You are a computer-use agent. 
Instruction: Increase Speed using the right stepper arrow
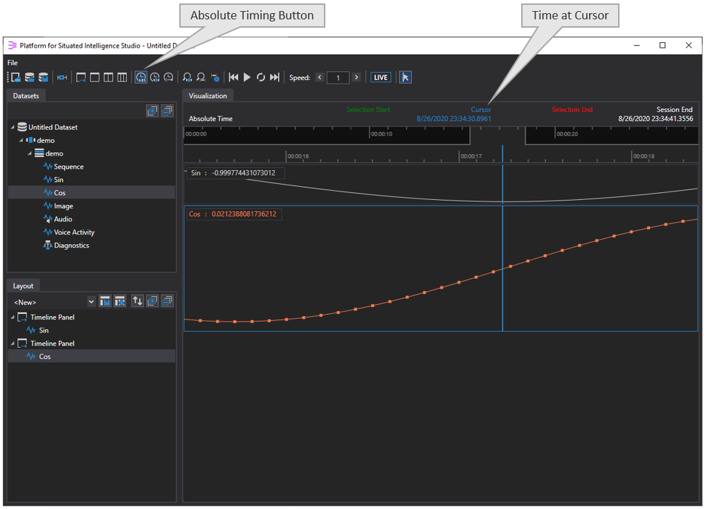(356, 77)
